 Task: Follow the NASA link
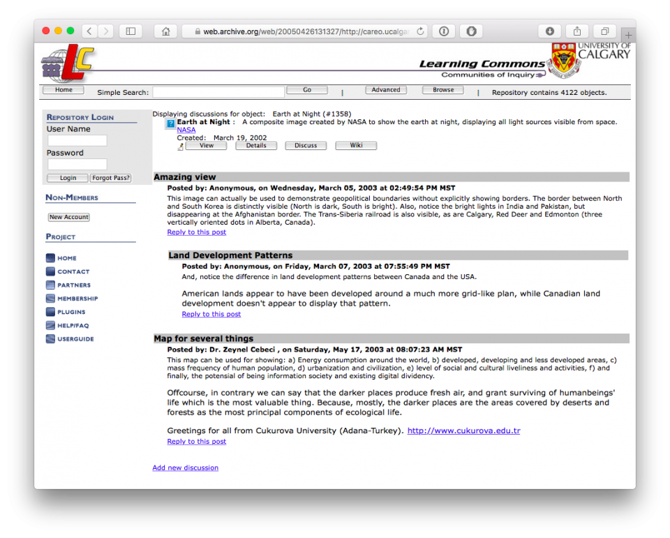click(186, 130)
